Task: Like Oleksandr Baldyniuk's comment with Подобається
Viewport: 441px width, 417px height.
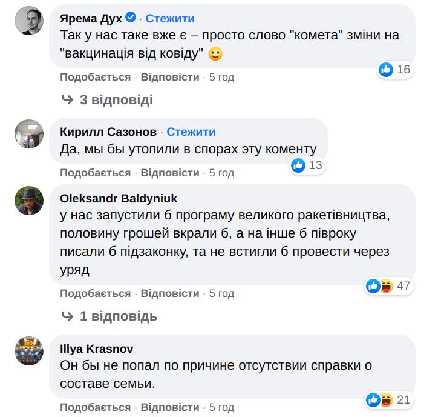Action: point(95,293)
